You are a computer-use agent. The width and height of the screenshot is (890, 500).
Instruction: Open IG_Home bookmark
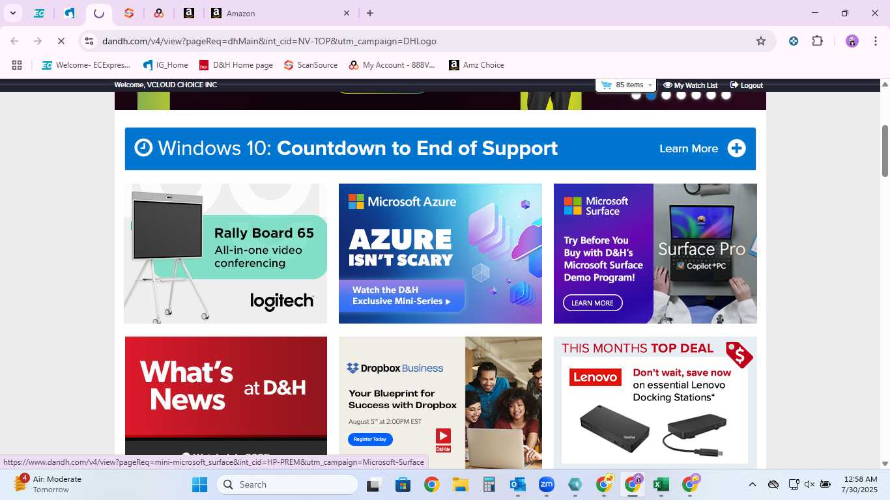165,65
